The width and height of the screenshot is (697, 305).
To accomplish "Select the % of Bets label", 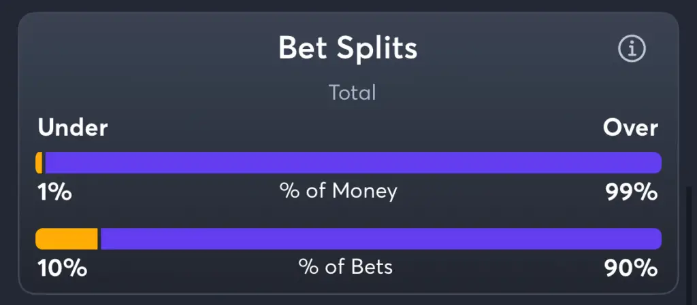I will 345,267.
